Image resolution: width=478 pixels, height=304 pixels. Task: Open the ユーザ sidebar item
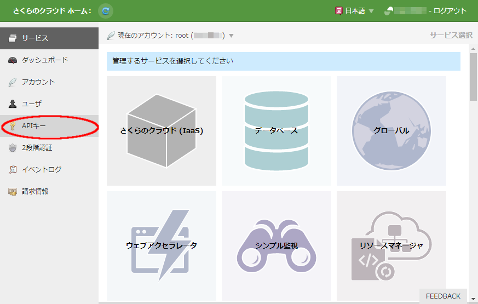tap(32, 104)
